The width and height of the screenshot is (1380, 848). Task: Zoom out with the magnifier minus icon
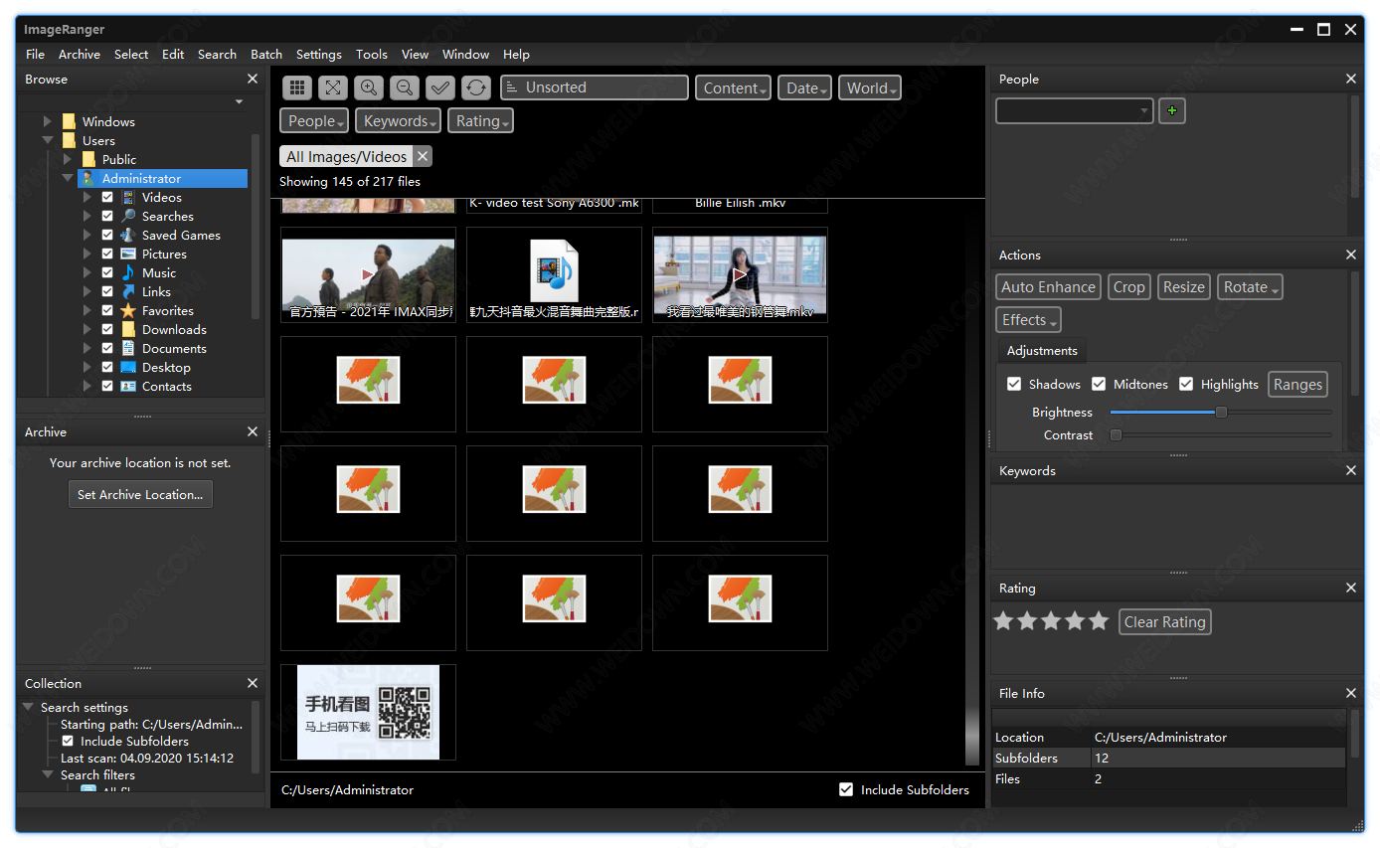click(405, 87)
